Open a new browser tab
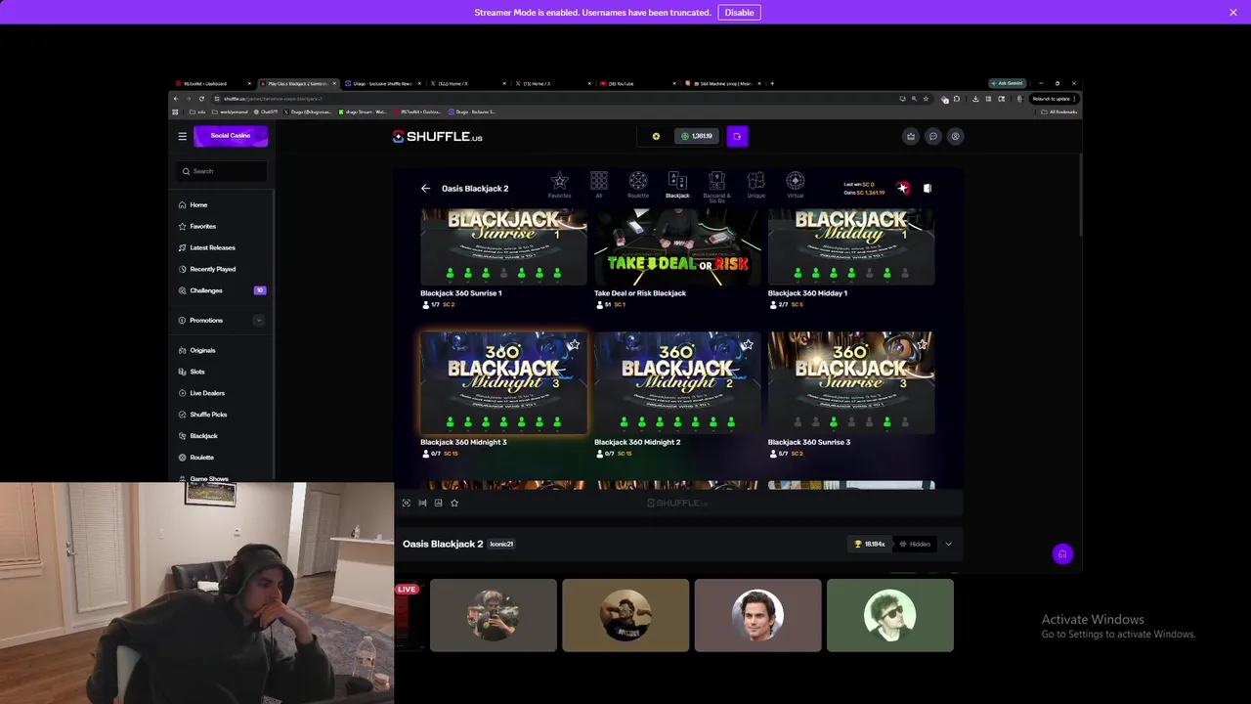The height and width of the screenshot is (704, 1251). click(772, 83)
